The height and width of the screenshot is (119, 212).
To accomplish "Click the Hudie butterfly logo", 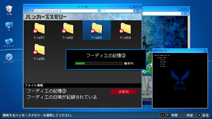I will [180, 80].
